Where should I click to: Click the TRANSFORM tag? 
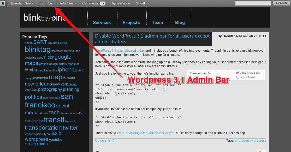(x=34, y=121)
